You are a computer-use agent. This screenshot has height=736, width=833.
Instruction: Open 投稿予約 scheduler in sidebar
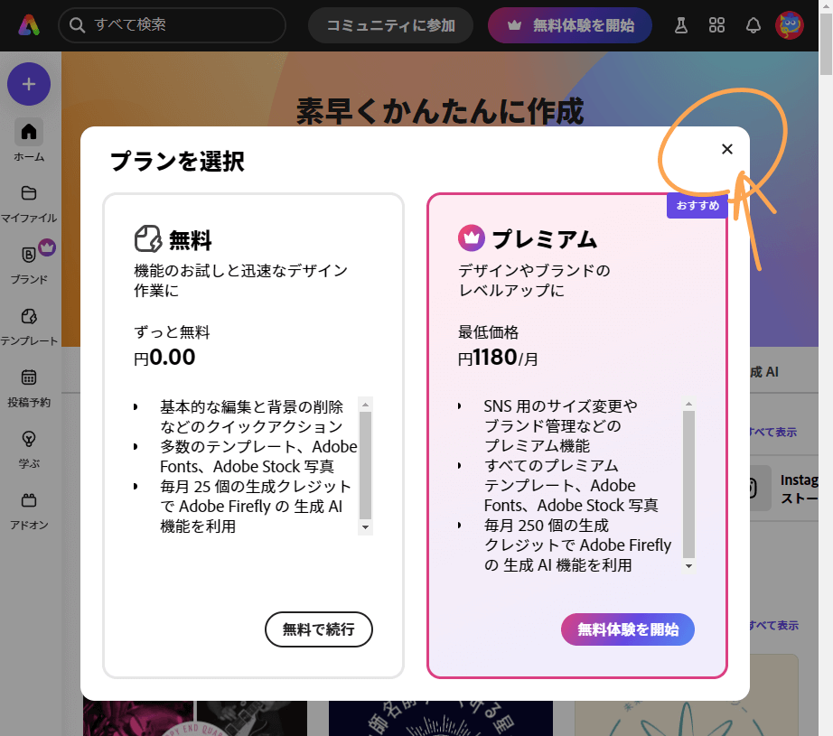point(29,387)
